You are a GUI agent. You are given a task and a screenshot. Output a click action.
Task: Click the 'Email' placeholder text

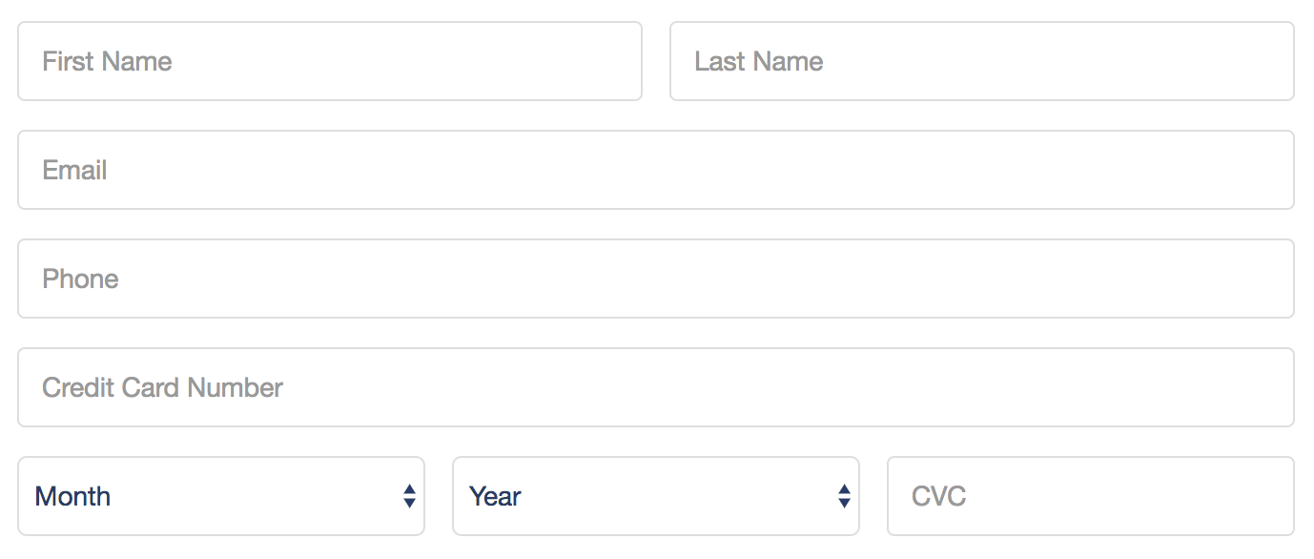click(x=75, y=171)
